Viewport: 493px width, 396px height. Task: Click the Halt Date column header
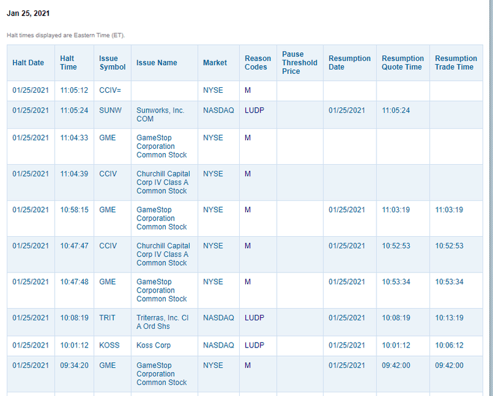click(x=28, y=63)
